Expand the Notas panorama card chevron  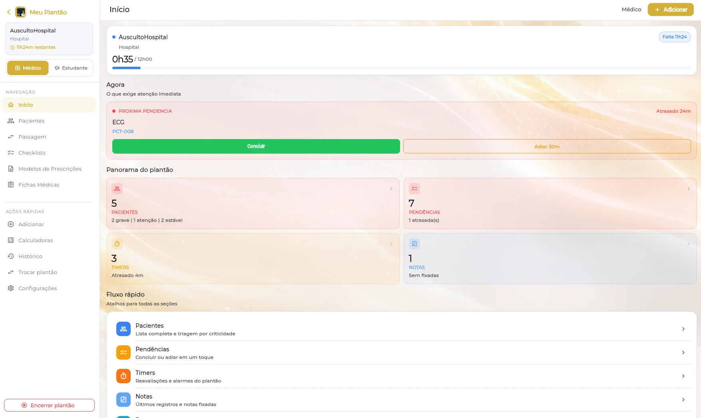coord(689,244)
